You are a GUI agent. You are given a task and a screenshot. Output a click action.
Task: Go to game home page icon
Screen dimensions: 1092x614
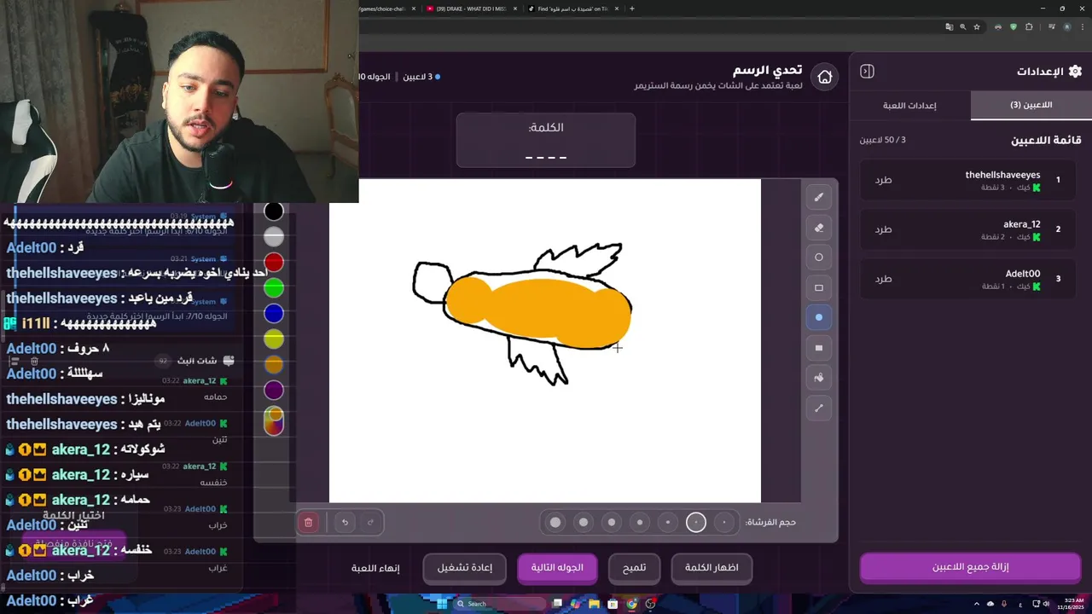[x=825, y=77]
